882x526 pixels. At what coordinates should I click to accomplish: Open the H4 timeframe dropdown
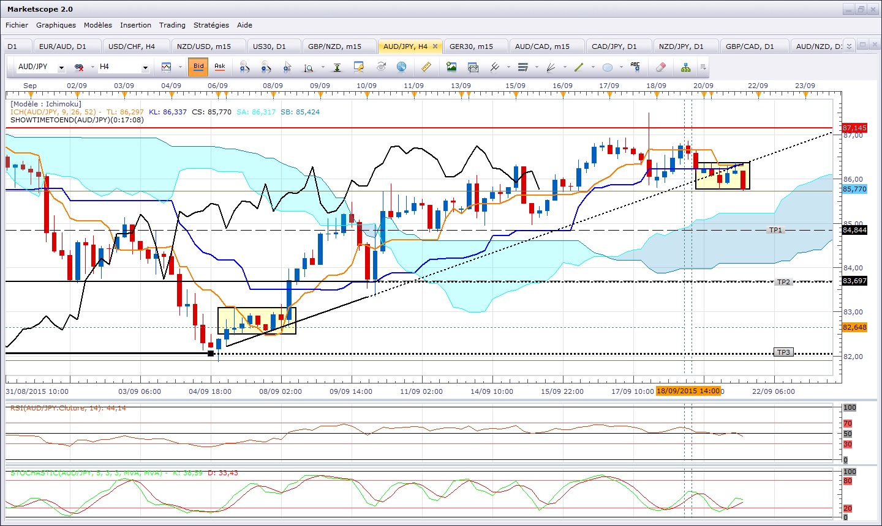[145, 67]
